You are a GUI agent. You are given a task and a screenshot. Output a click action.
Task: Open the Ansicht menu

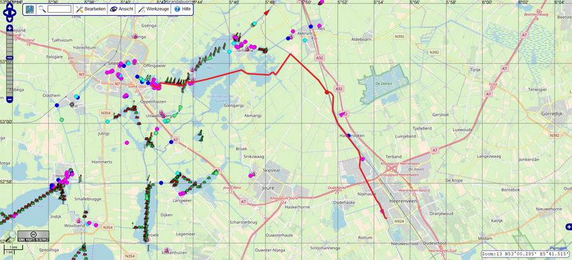(x=121, y=9)
